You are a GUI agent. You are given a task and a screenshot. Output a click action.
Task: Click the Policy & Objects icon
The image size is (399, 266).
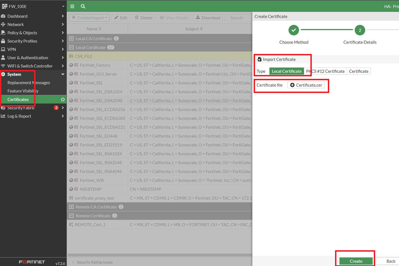coord(3,33)
